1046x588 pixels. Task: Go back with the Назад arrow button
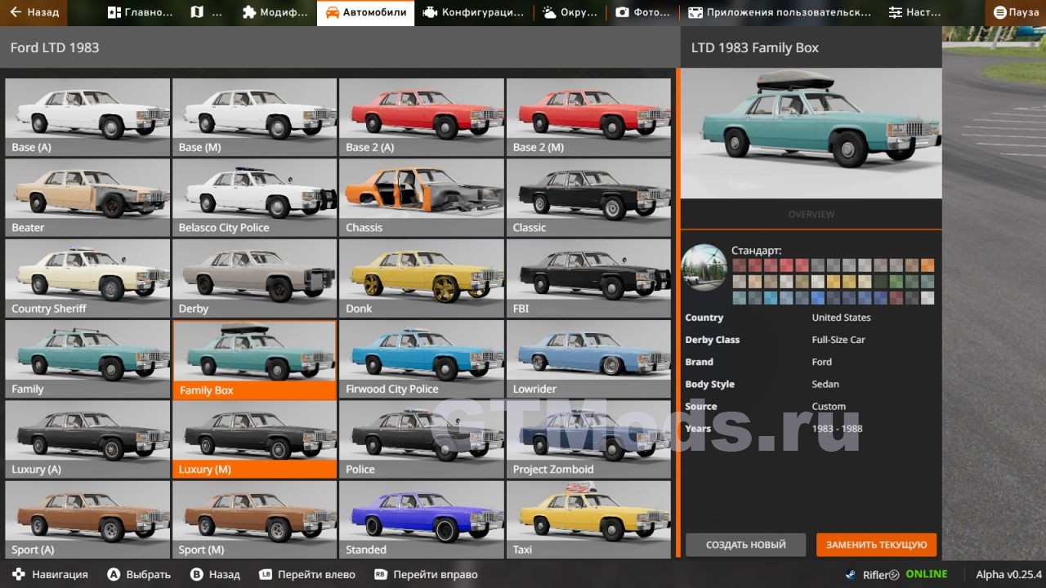(32, 12)
